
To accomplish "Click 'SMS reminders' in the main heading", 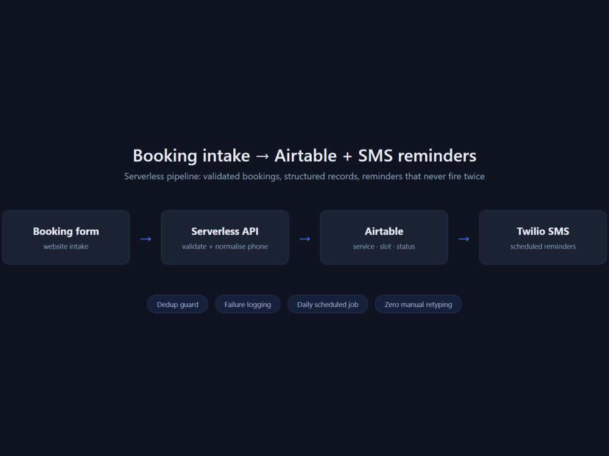I will [x=417, y=156].
